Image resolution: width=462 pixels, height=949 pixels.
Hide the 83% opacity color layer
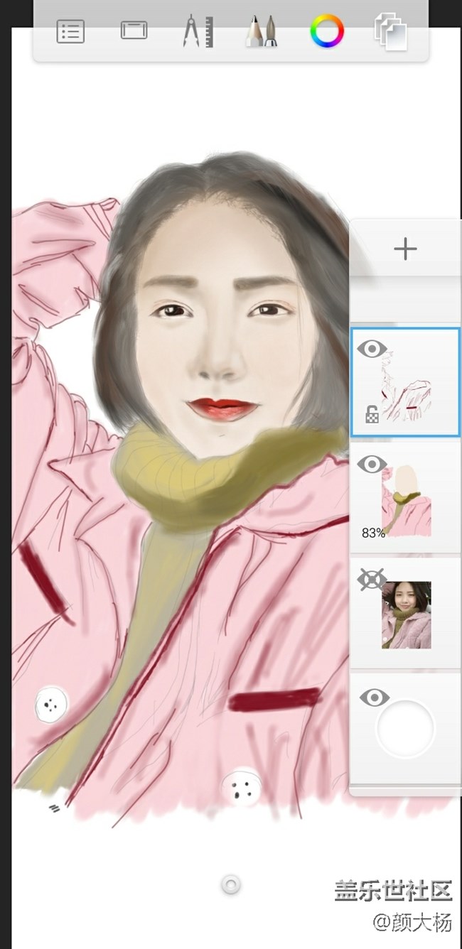click(x=372, y=465)
